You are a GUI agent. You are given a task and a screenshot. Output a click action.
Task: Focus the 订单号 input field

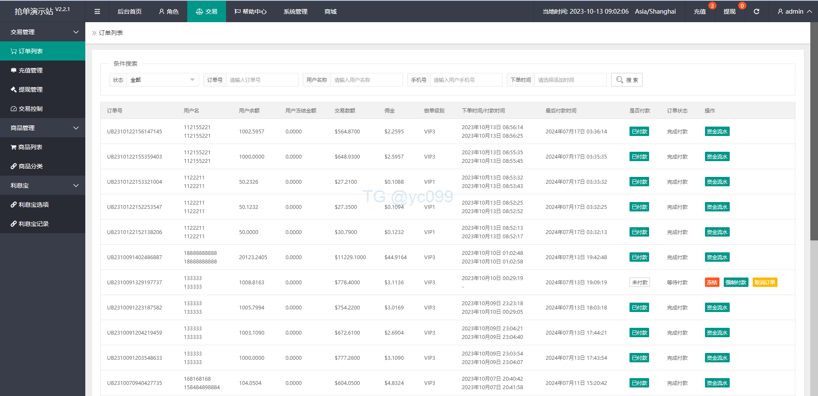tap(262, 80)
